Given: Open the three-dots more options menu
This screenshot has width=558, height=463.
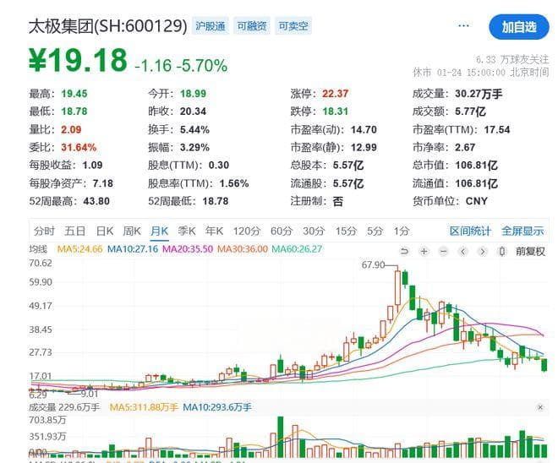Looking at the screenshot, I should [463, 25].
